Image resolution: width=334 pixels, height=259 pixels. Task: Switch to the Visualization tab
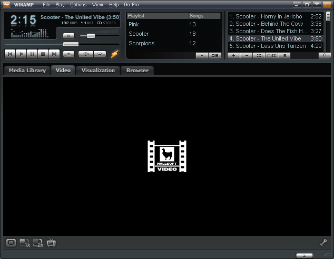tap(98, 70)
